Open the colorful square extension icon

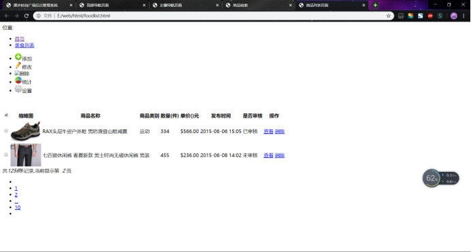coord(410,16)
